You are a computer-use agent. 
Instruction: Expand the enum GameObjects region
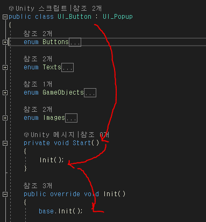click(5, 92)
